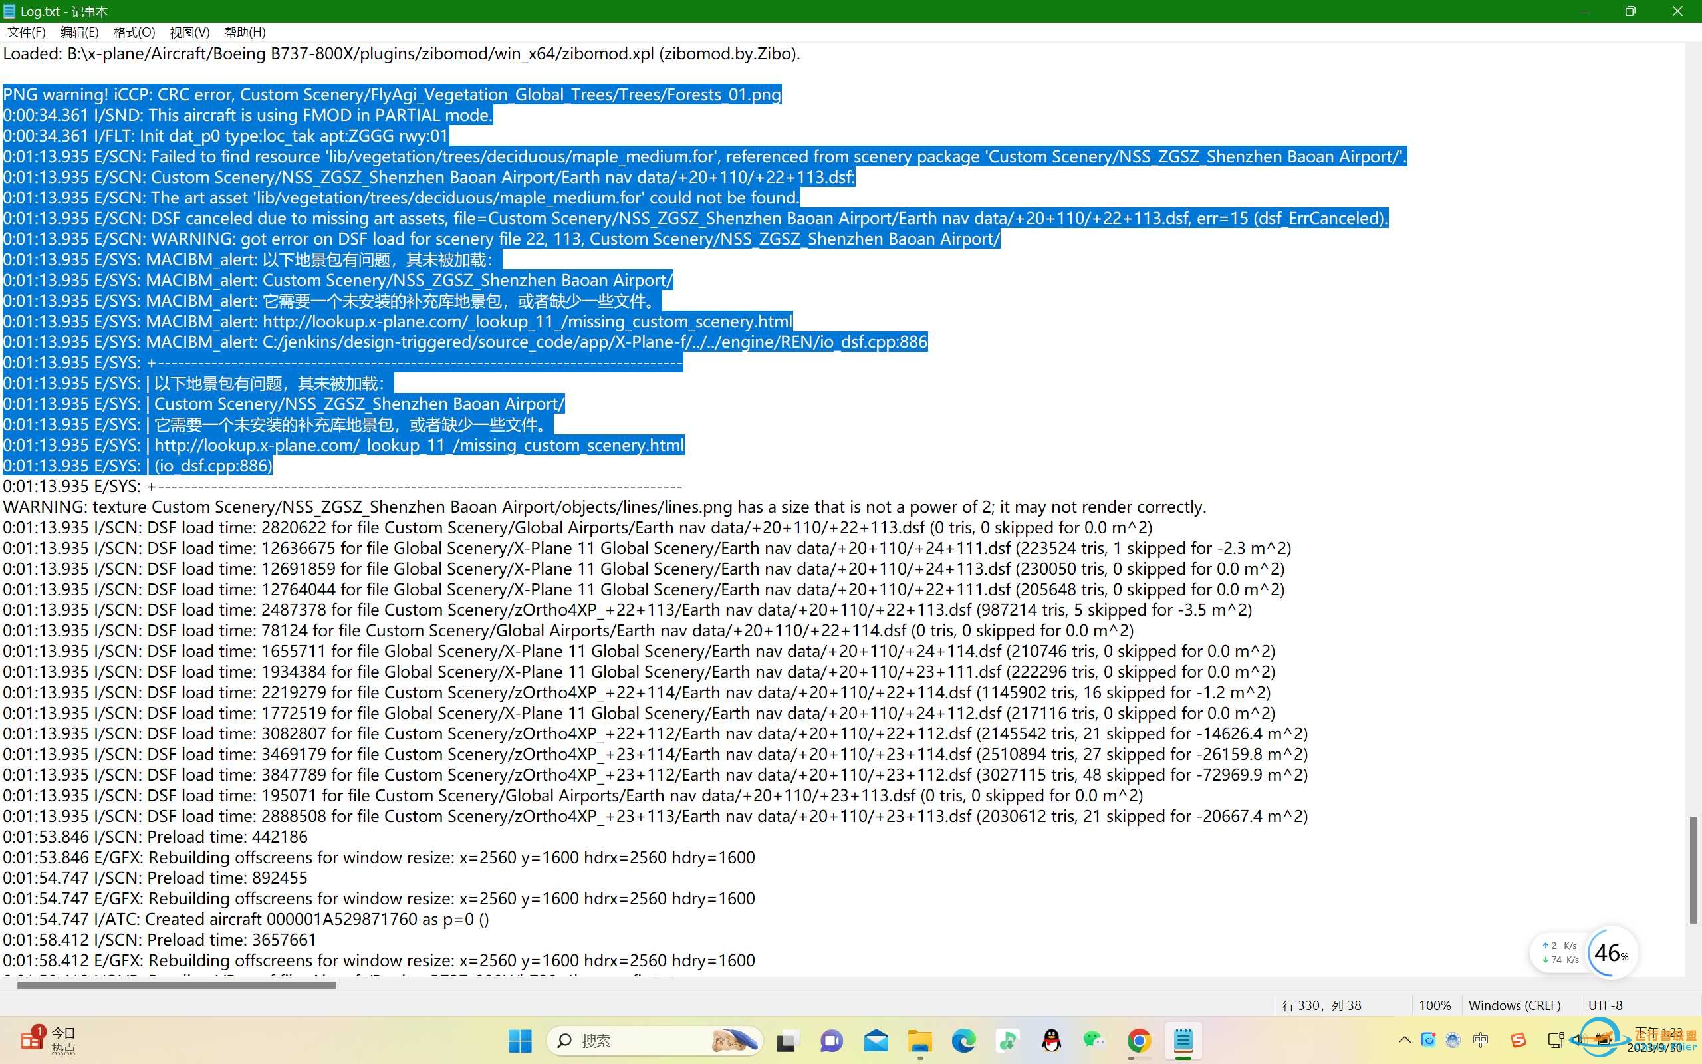Image resolution: width=1702 pixels, height=1064 pixels.
Task: Click the 100% zoom status entry
Action: [1435, 1005]
